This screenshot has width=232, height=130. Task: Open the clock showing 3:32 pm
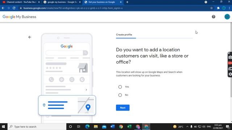coord(218,127)
